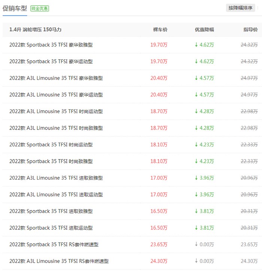Image resolution: width=262 pixels, height=271 pixels.
Task: Open the 促销车型 tab
Action: 15,8
